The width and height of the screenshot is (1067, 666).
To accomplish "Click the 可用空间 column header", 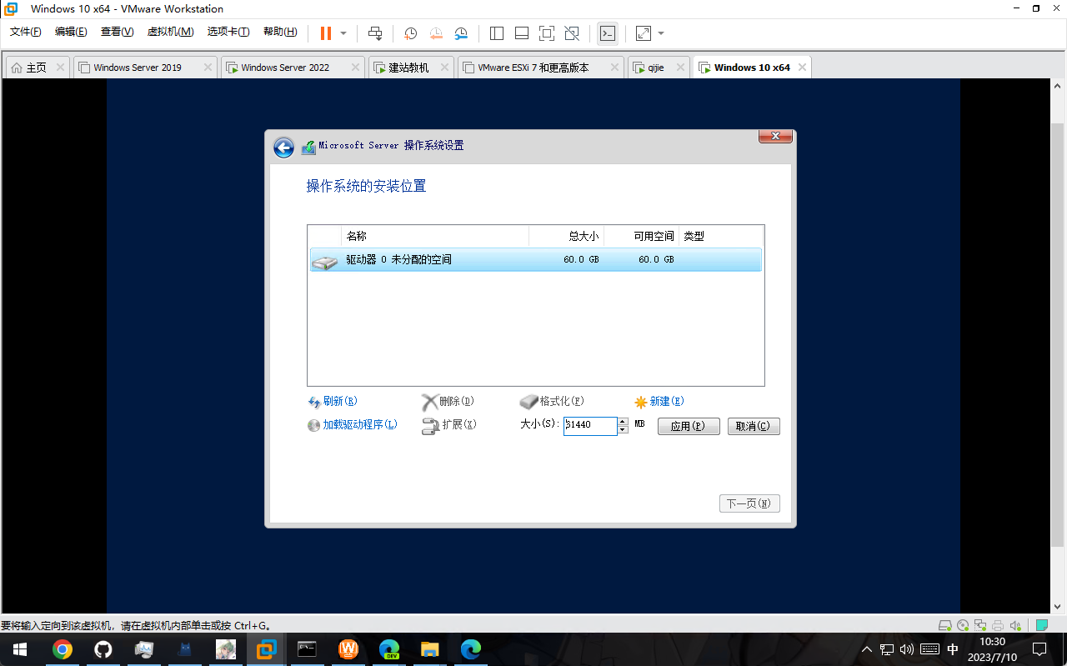I will point(641,237).
